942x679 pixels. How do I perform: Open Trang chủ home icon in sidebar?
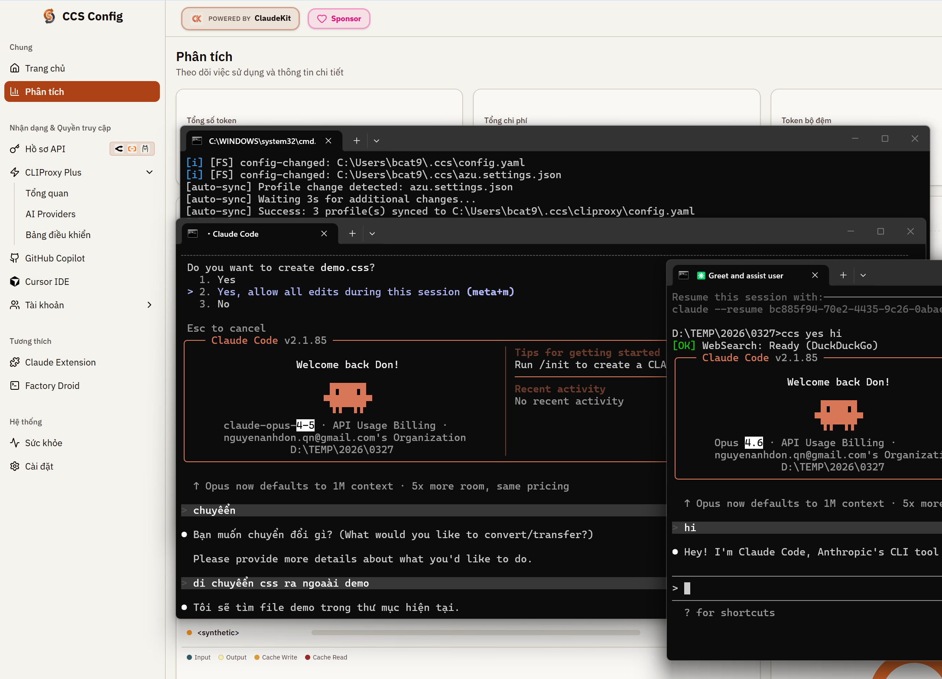point(15,69)
